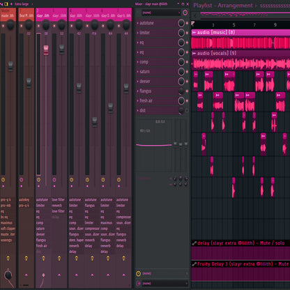Open soft clipper in the Master strip

click(8, 229)
